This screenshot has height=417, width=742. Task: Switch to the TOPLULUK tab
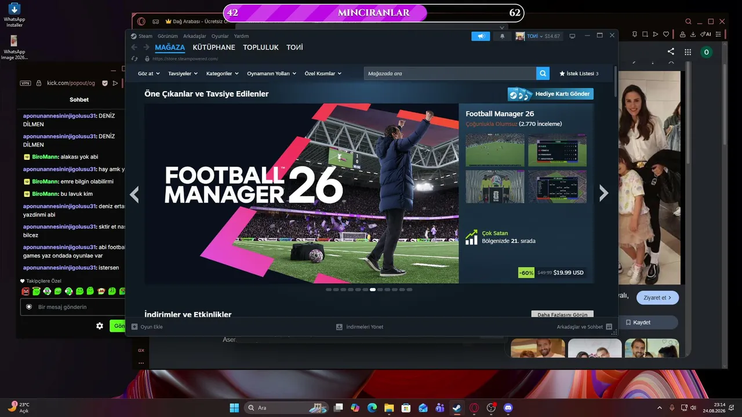tap(261, 47)
